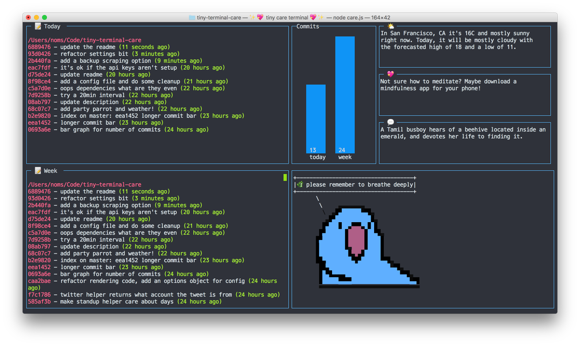The image size is (580, 346).
Task: Click 'index on master' commit message in Week panel
Action: click(128, 260)
